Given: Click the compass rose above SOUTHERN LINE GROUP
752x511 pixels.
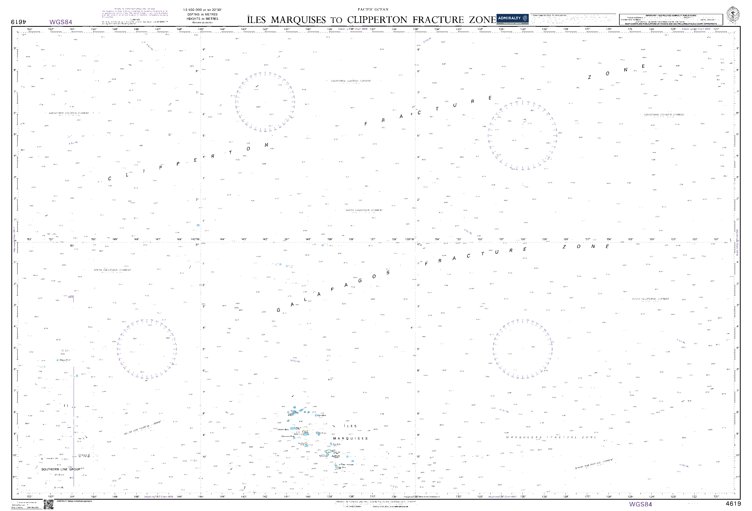Looking at the screenshot, I should (x=147, y=350).
